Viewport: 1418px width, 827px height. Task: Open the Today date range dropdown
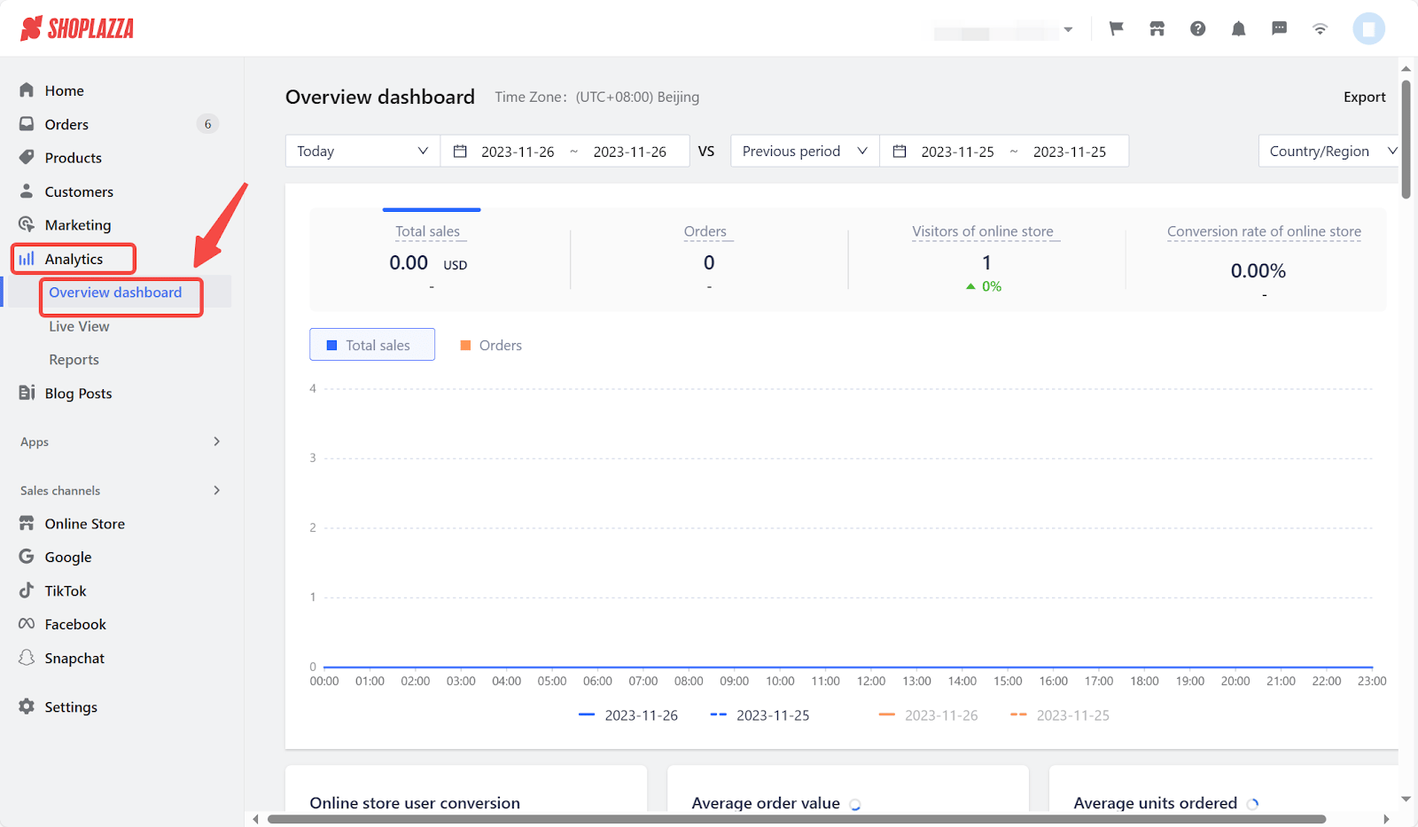362,152
